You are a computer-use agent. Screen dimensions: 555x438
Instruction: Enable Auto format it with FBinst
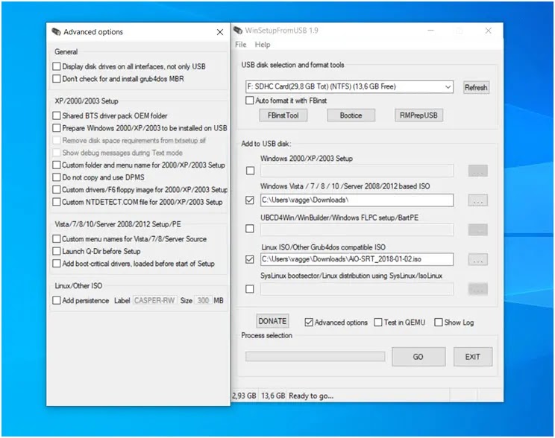pos(250,101)
